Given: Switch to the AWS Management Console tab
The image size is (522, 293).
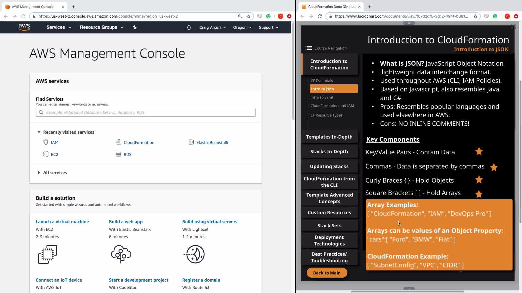Looking at the screenshot, I should coord(33,7).
